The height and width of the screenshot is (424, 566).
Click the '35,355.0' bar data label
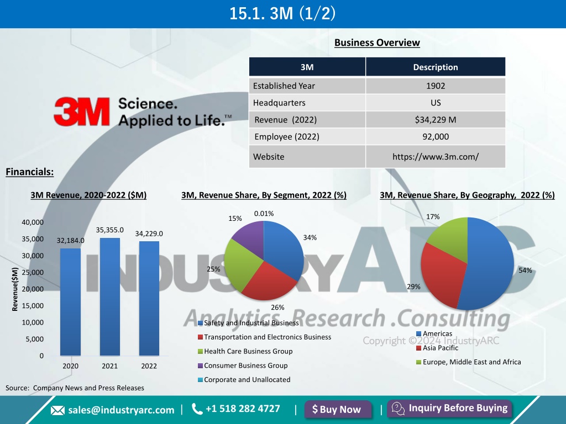tap(110, 230)
